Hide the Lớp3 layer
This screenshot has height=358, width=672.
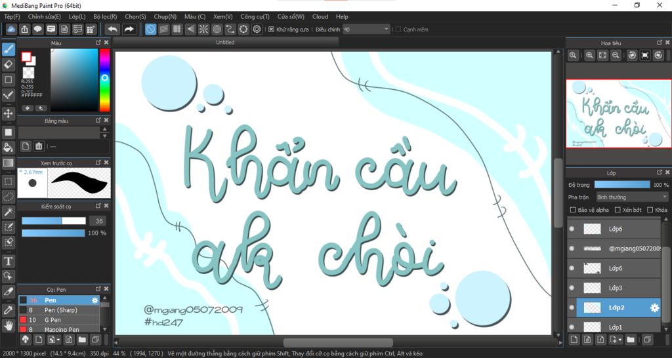click(x=572, y=288)
